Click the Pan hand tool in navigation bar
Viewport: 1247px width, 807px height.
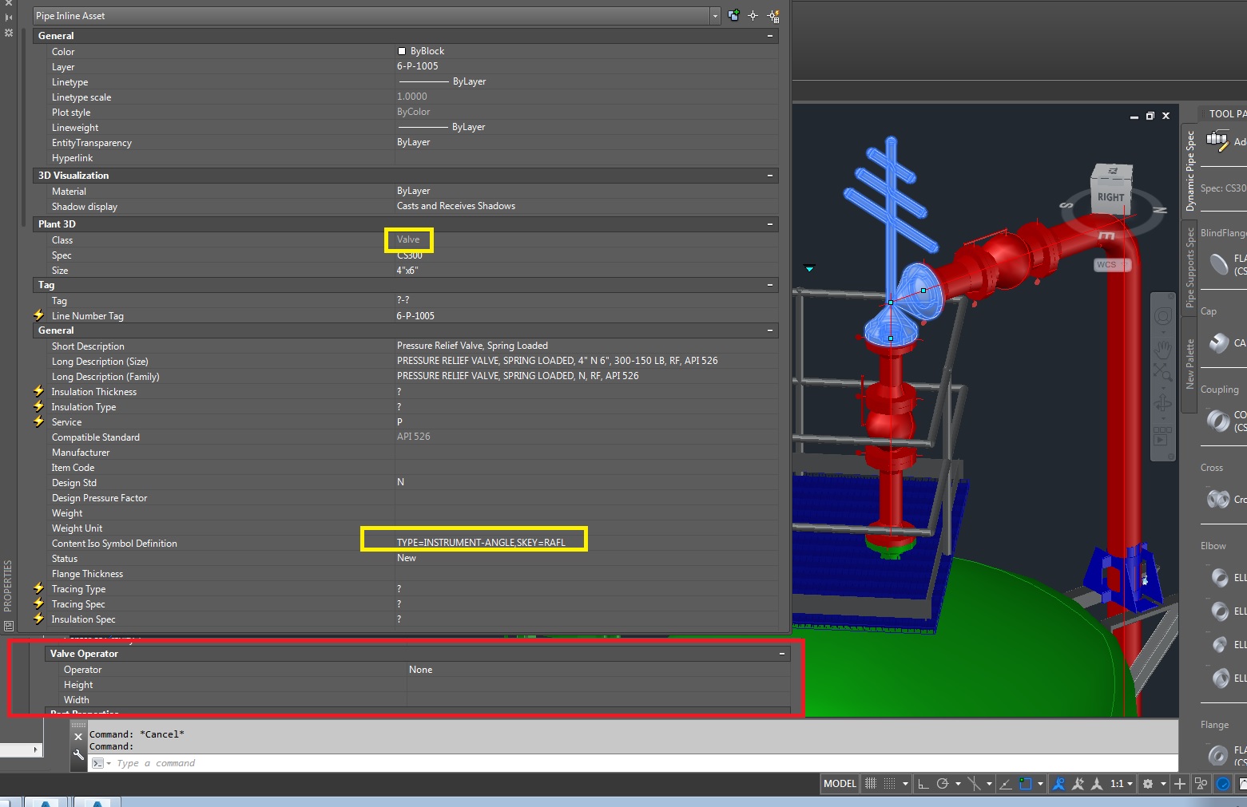[x=1162, y=350]
